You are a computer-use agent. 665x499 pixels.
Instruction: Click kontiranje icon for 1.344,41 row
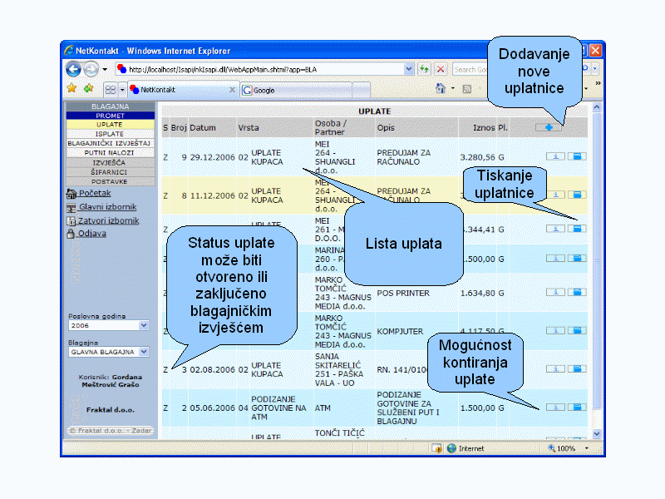[555, 229]
